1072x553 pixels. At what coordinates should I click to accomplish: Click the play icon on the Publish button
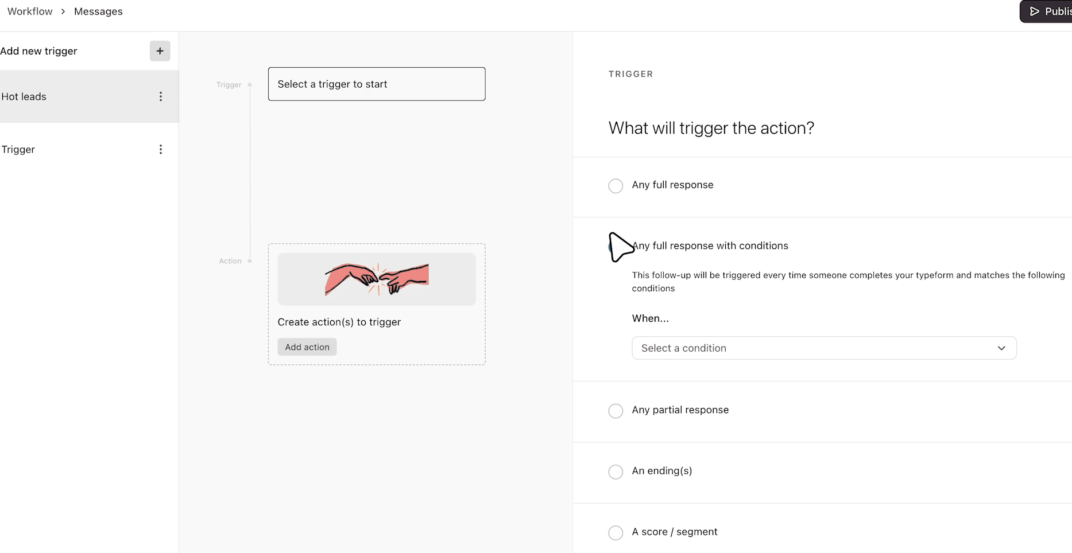coord(1034,11)
